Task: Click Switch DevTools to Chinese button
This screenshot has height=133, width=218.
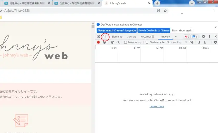Action: click(x=154, y=30)
